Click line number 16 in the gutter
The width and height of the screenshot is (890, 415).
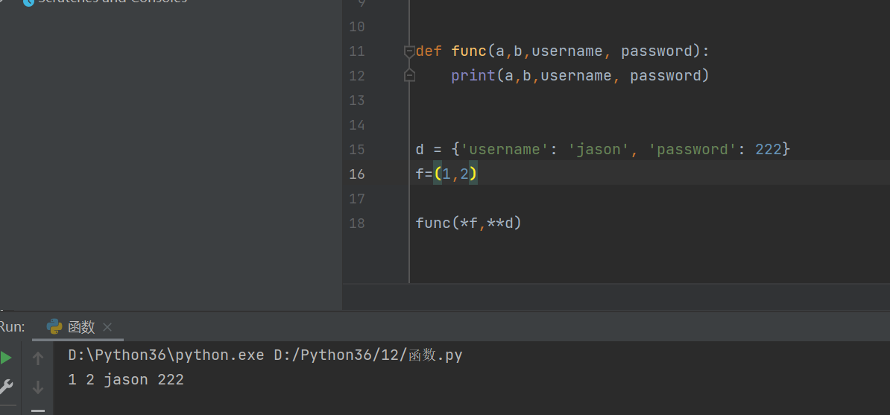[357, 174]
